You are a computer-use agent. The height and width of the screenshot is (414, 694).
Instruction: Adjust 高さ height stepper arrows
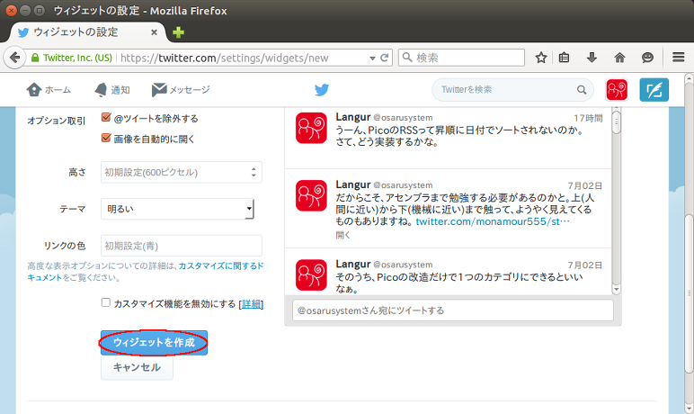[x=254, y=172]
